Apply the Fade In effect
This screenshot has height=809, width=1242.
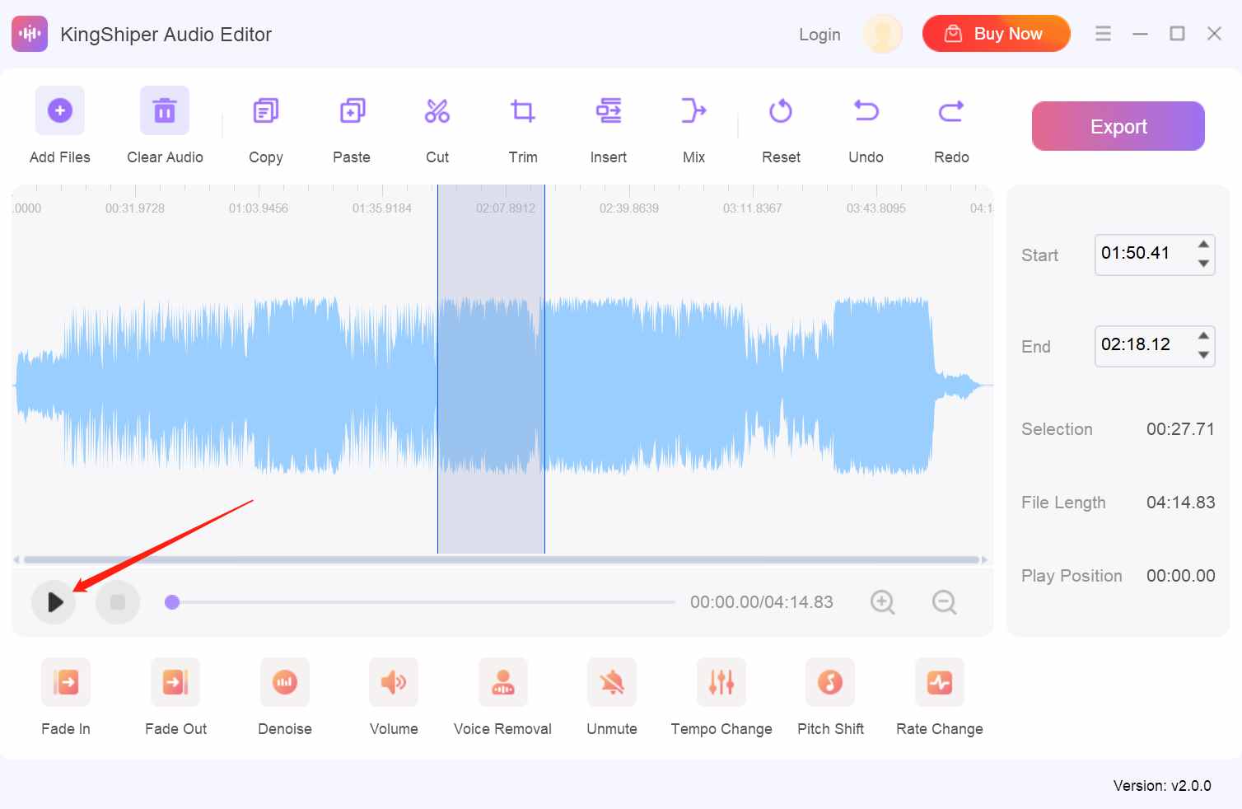pyautogui.click(x=66, y=682)
